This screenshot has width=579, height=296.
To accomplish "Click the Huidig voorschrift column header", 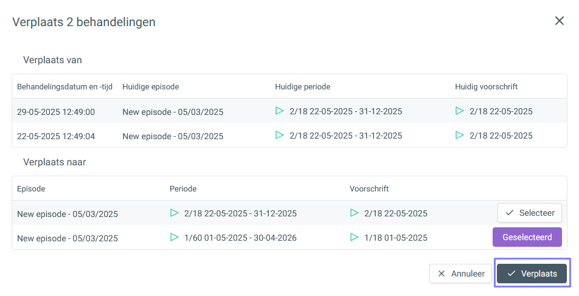I will coord(487,87).
